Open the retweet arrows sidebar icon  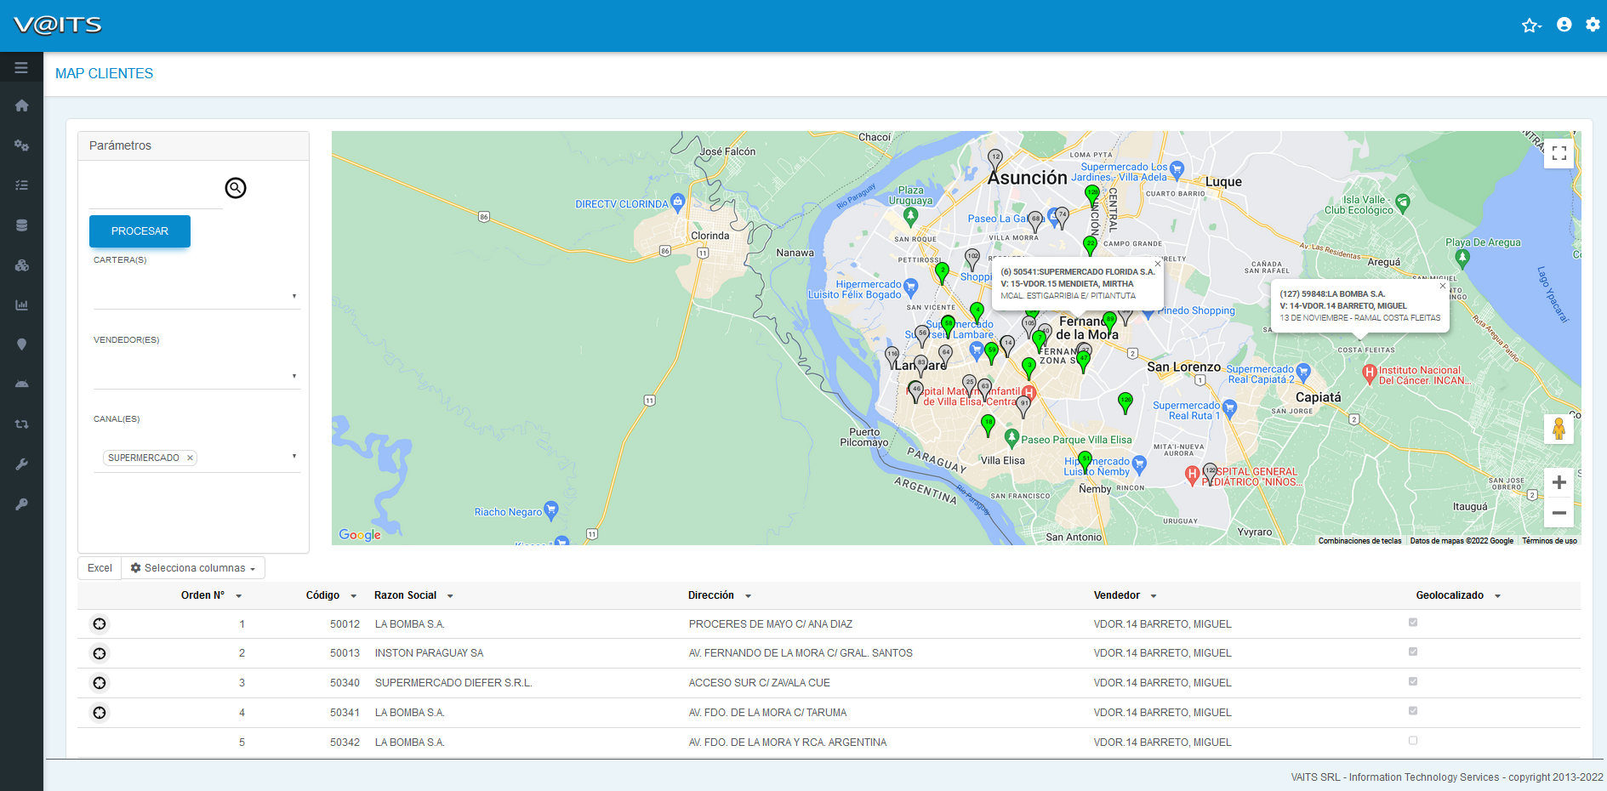[x=21, y=424]
